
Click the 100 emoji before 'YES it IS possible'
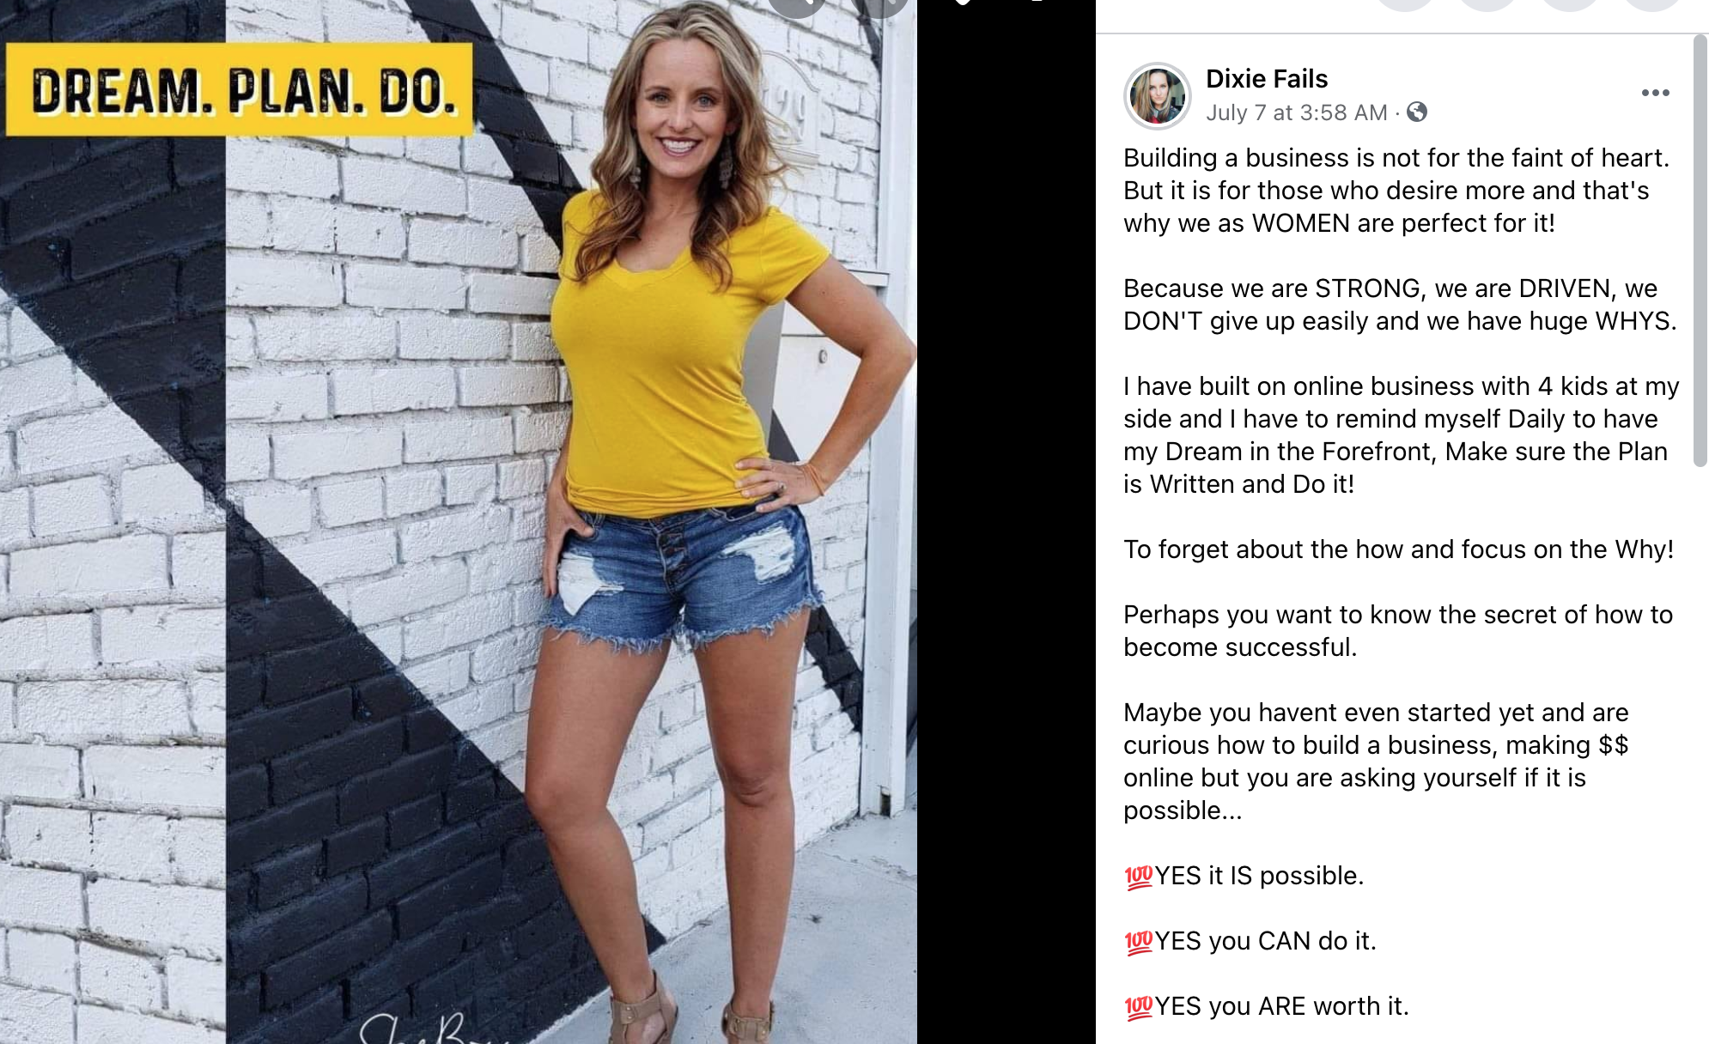[1138, 877]
